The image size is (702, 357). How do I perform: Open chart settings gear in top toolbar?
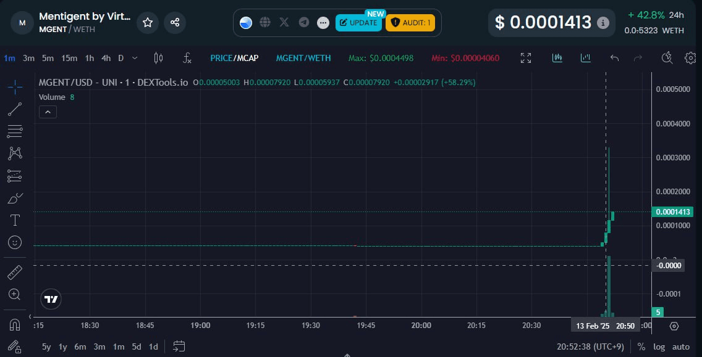[x=690, y=58]
